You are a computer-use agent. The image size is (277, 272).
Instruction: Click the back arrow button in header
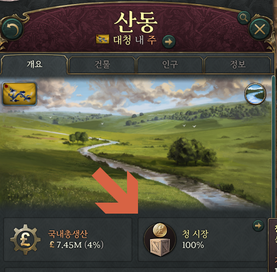point(12,29)
